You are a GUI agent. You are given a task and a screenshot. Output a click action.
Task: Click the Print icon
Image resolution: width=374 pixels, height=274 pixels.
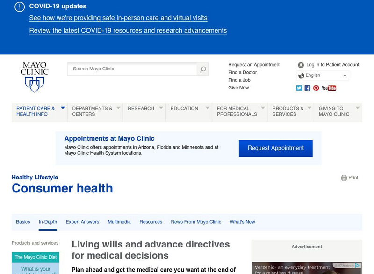pyautogui.click(x=345, y=178)
